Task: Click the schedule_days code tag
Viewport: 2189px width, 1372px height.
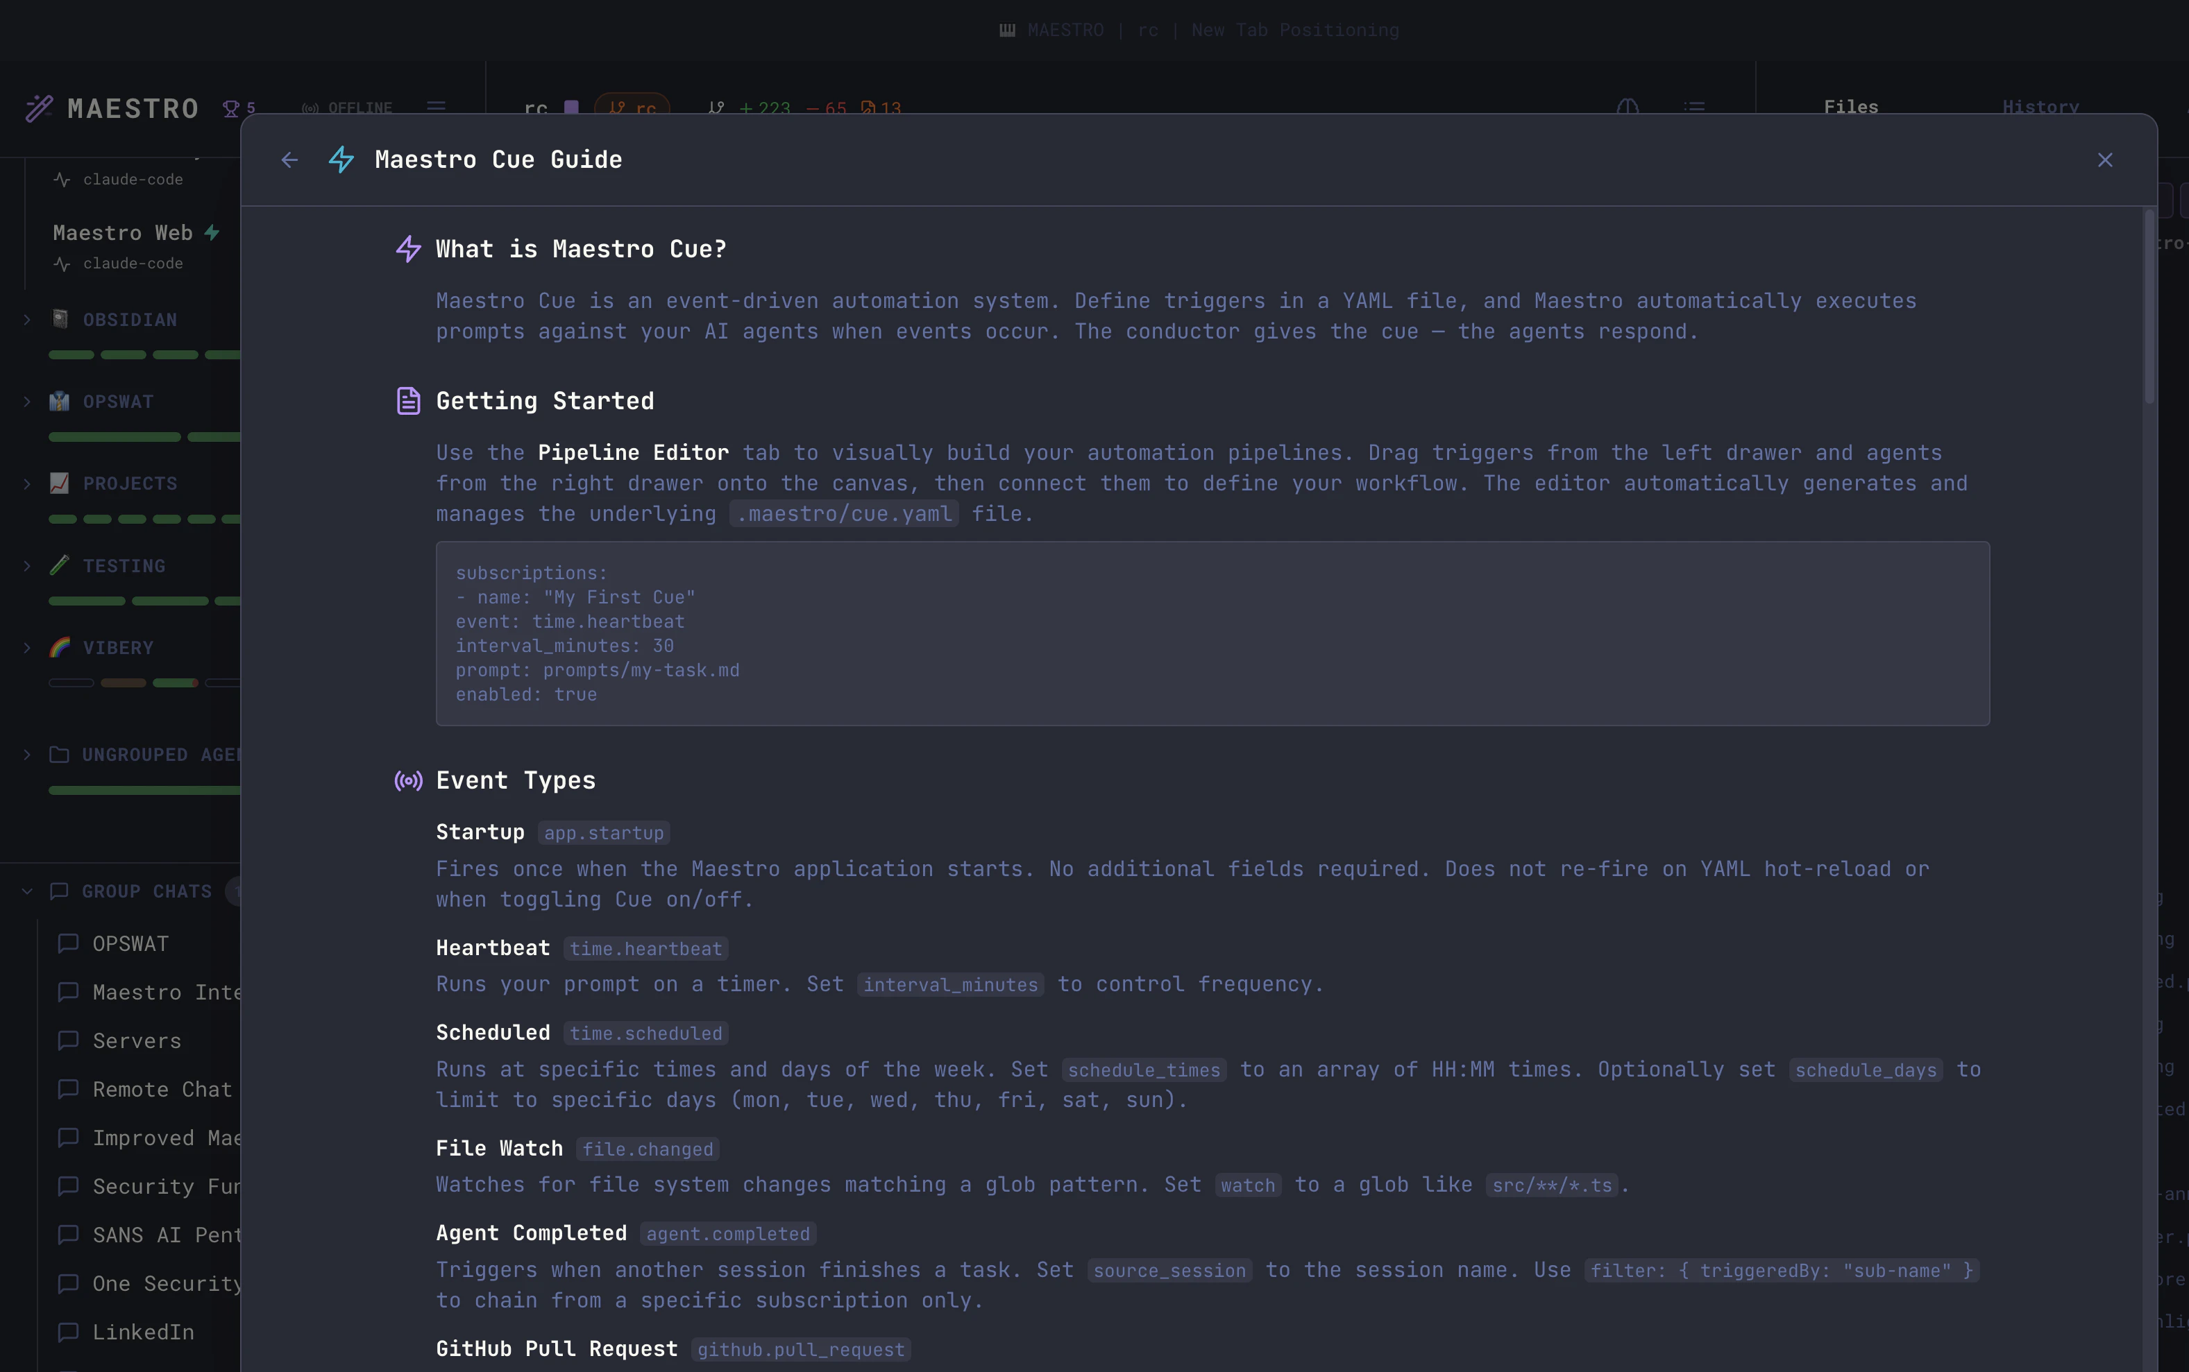Action: pyautogui.click(x=1866, y=1071)
